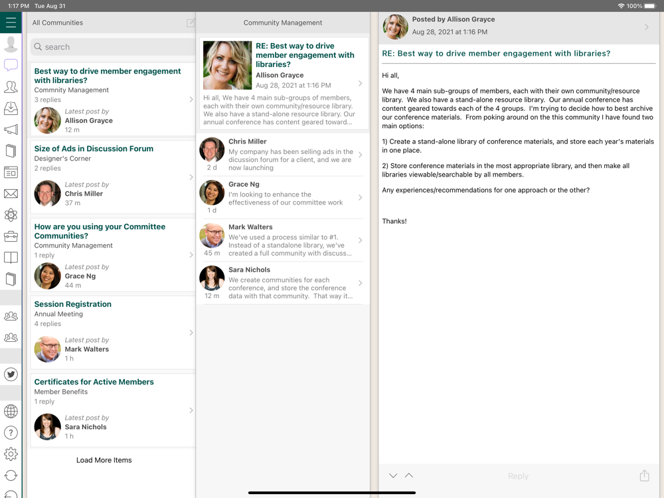Tap the '4 replies' count under Session Registration
Image resolution: width=664 pixels, height=498 pixels.
(x=47, y=323)
